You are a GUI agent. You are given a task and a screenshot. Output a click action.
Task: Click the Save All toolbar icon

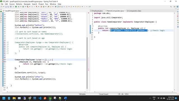pyautogui.click(x=8, y=7)
